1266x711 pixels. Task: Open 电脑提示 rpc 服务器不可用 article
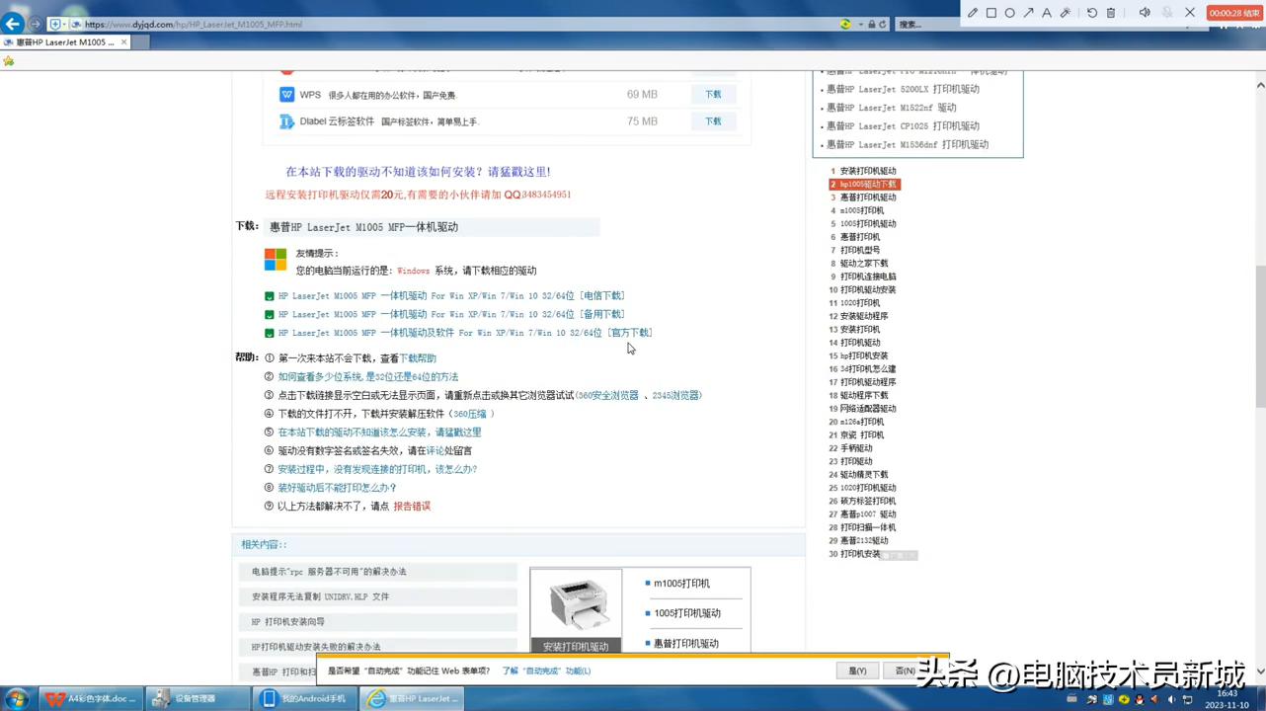click(x=329, y=572)
